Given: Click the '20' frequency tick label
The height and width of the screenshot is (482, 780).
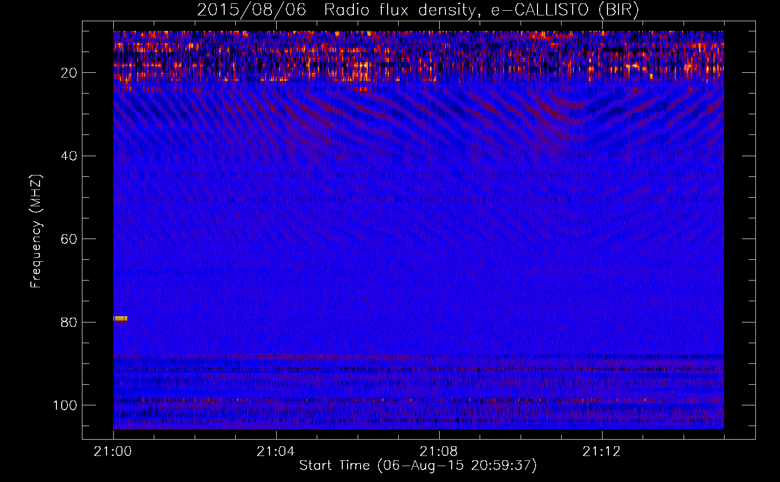Looking at the screenshot, I should pos(69,73).
